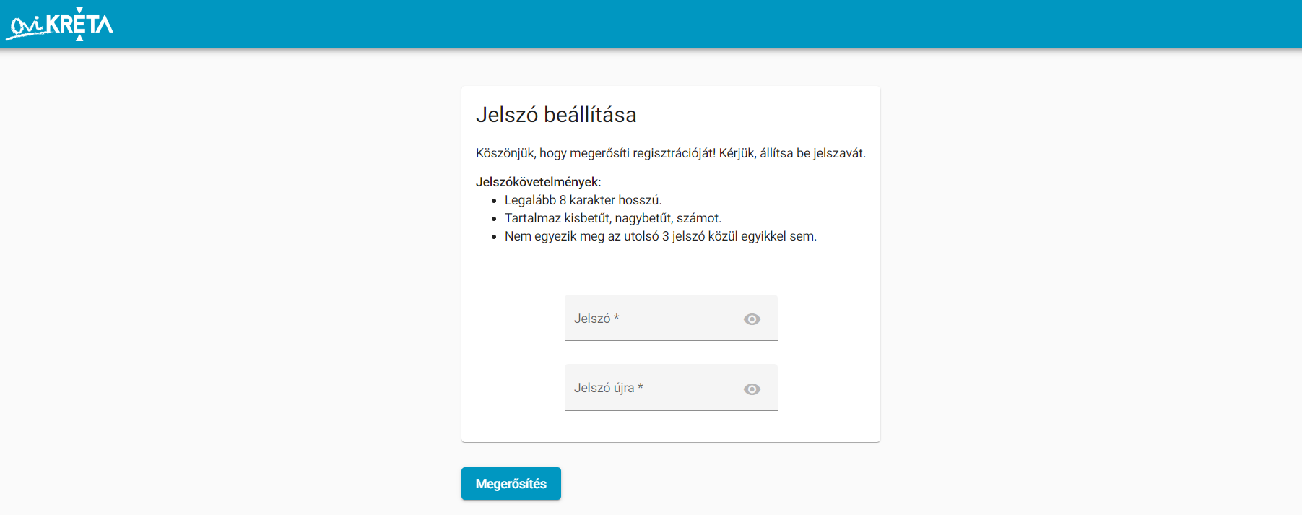Click the Jelszókövetelmények bold label

(x=538, y=182)
